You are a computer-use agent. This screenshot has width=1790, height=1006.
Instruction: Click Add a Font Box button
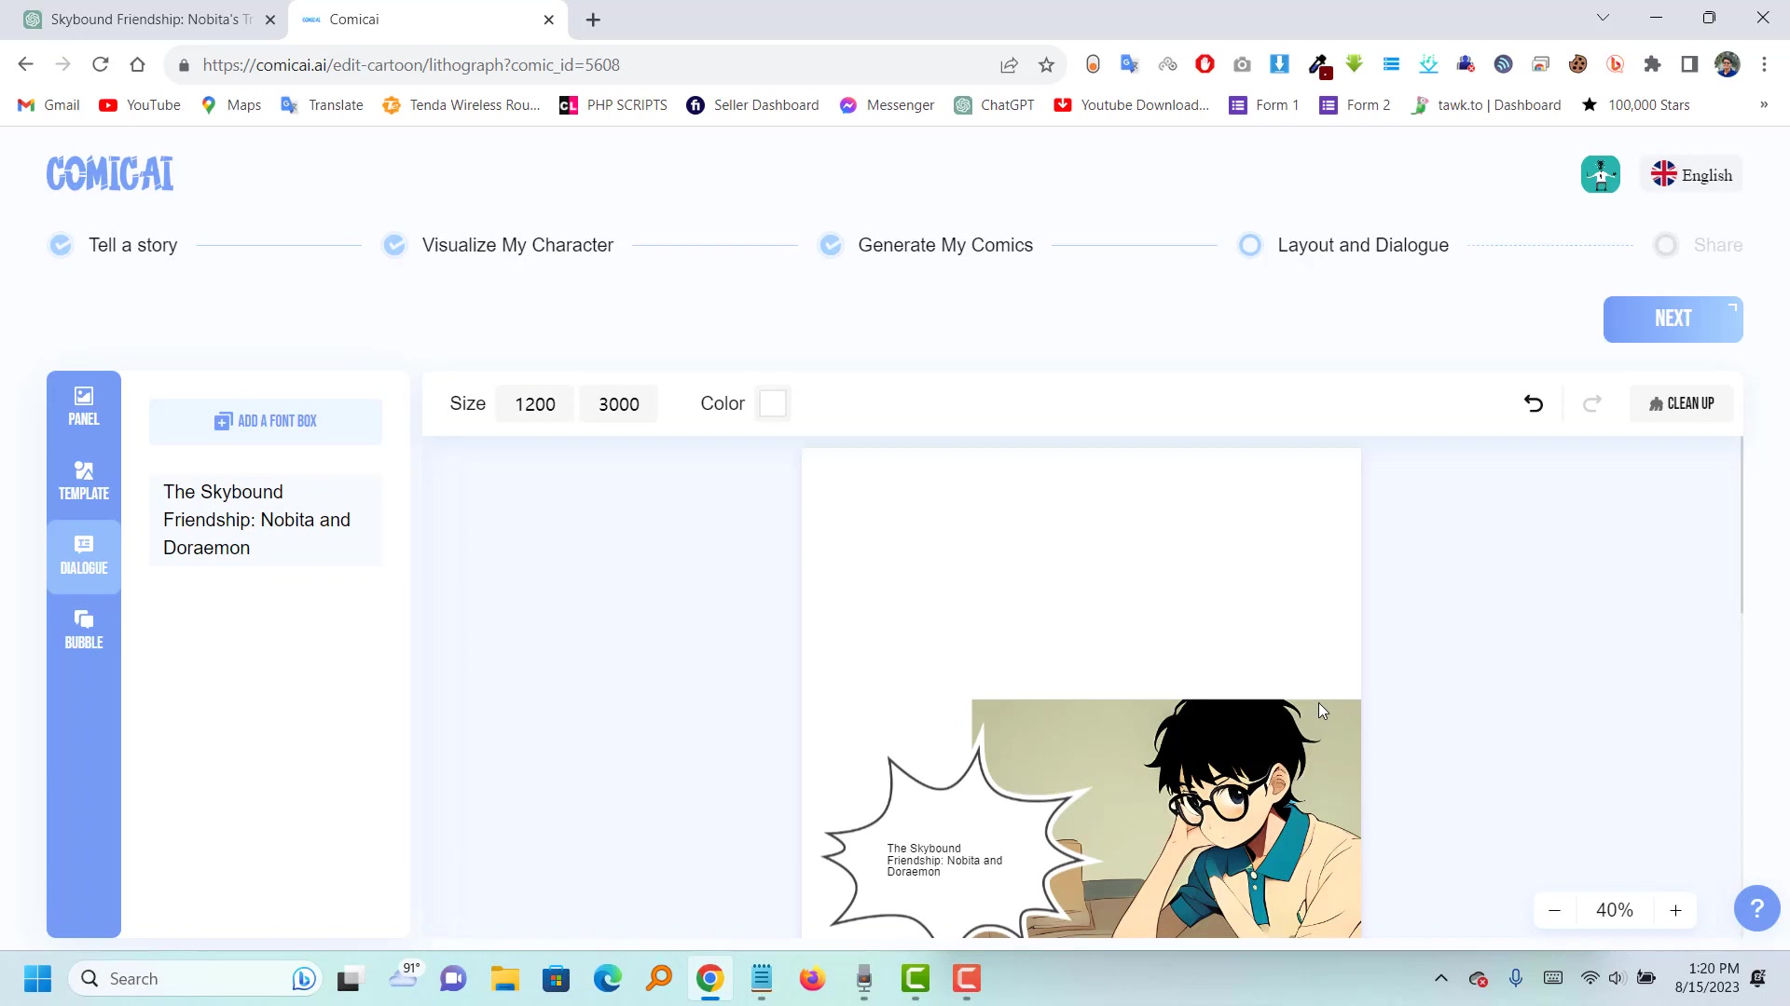pyautogui.click(x=266, y=421)
